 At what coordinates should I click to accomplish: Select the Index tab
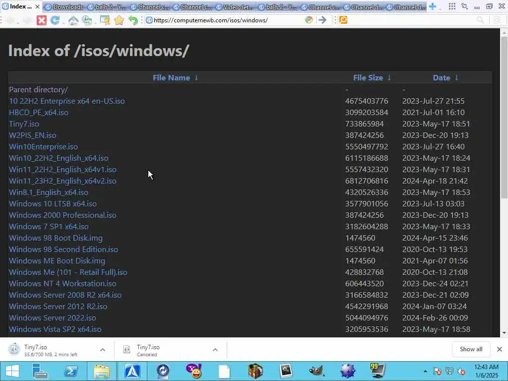(x=21, y=6)
